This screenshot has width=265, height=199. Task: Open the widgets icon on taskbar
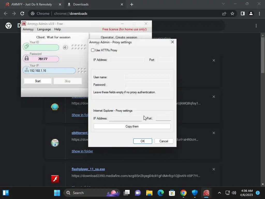[x=6, y=193]
